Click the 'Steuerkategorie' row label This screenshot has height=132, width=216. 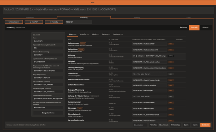click(x=74, y=114)
